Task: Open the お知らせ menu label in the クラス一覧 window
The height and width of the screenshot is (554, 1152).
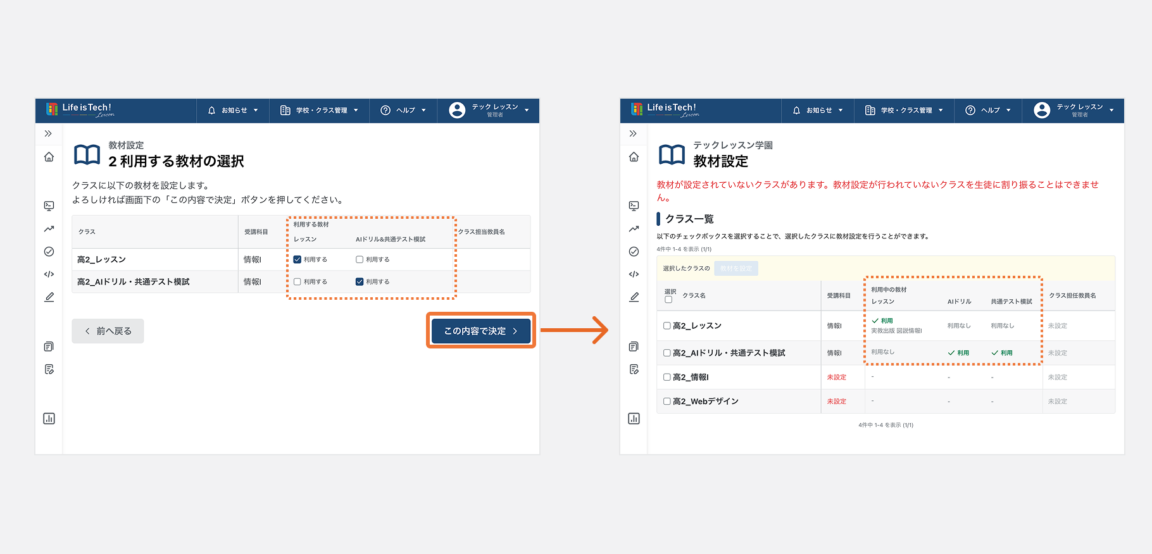Action: 819,110
